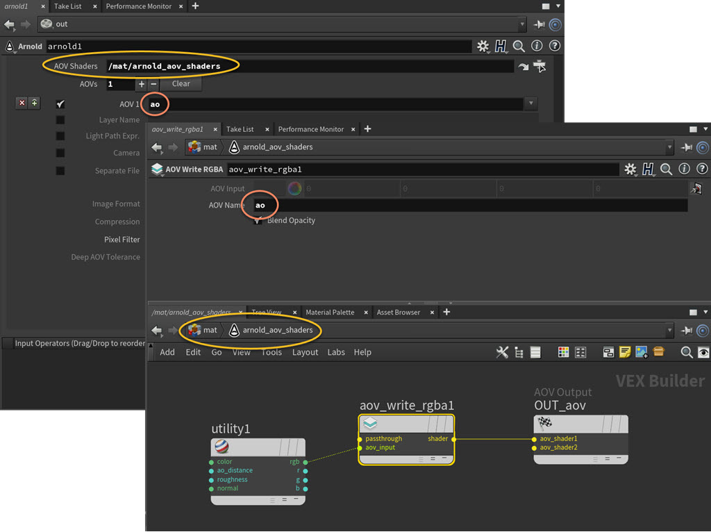Open node info for arnold1

point(537,46)
